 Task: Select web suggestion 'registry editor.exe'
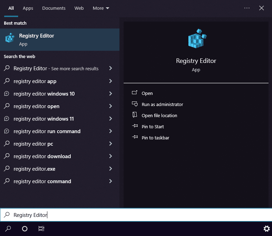coord(60,169)
